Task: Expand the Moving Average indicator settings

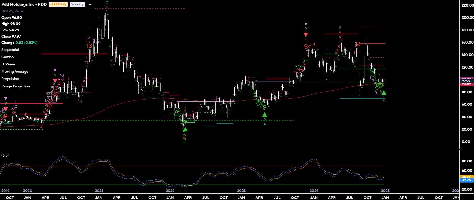Action: [15, 71]
